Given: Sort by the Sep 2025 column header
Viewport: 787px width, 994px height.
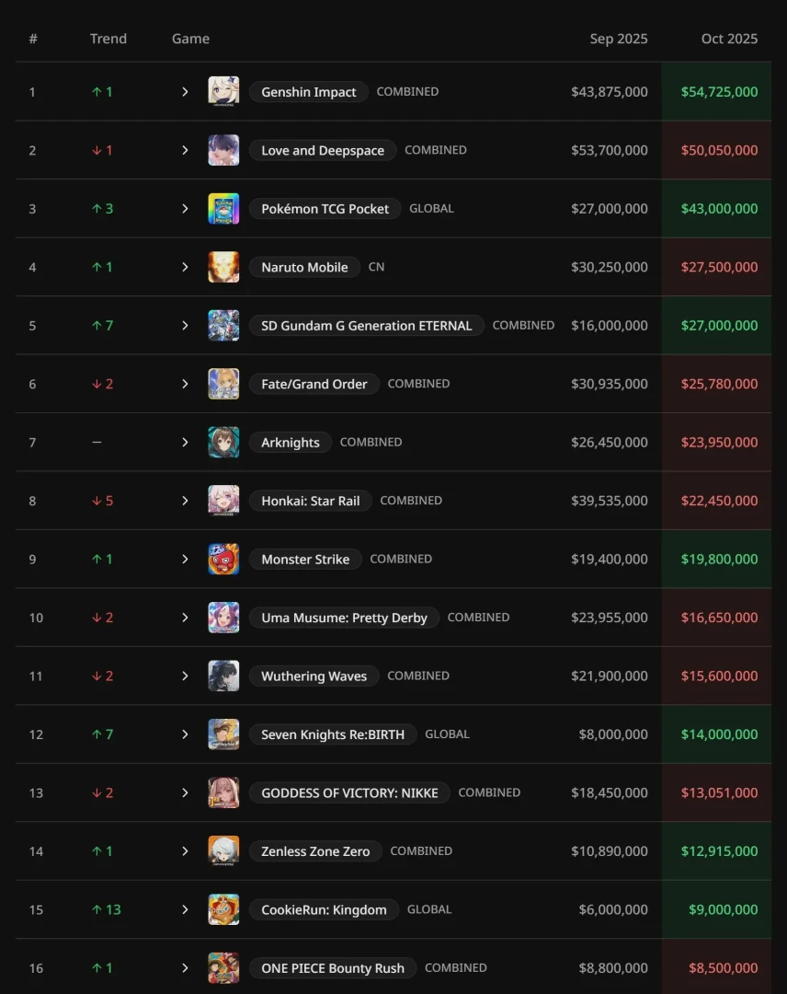Looking at the screenshot, I should point(619,39).
